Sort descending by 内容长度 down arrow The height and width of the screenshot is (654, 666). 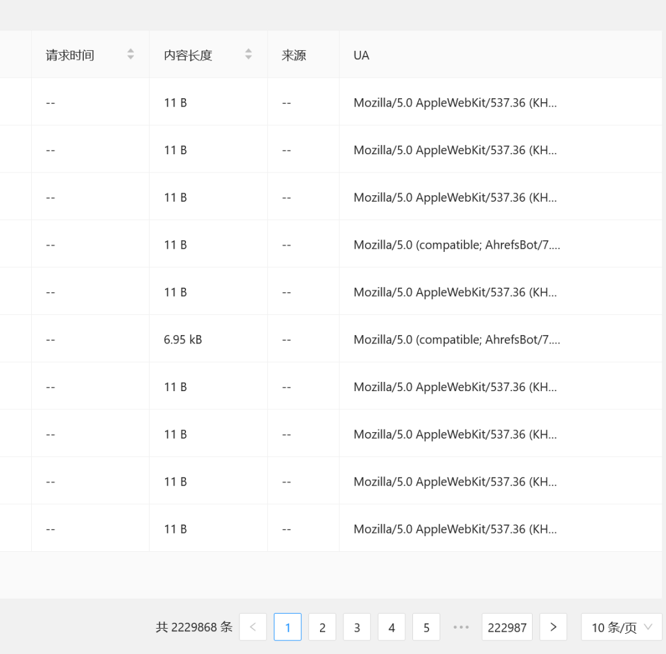248,57
